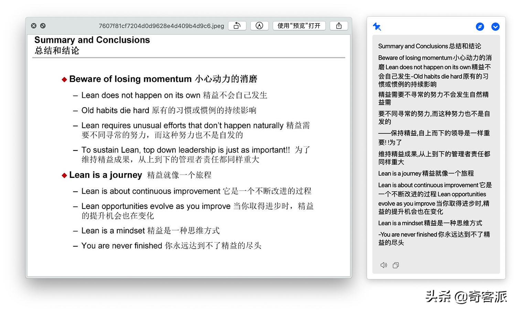Viewport: 516px width, 312px height.
Task: Click the JPEG filename in the title bar
Action: point(162,26)
